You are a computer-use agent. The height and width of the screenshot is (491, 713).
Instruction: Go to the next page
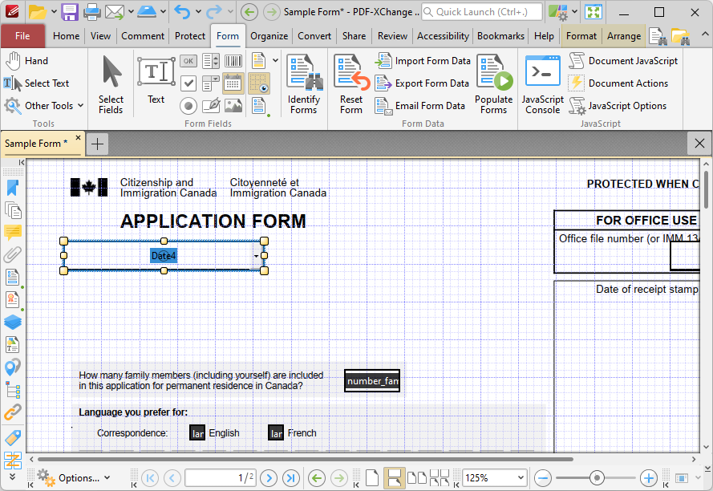(269, 478)
